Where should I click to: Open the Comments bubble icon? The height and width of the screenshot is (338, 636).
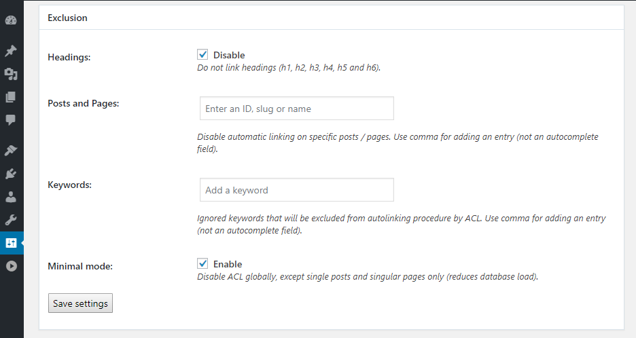coord(11,120)
